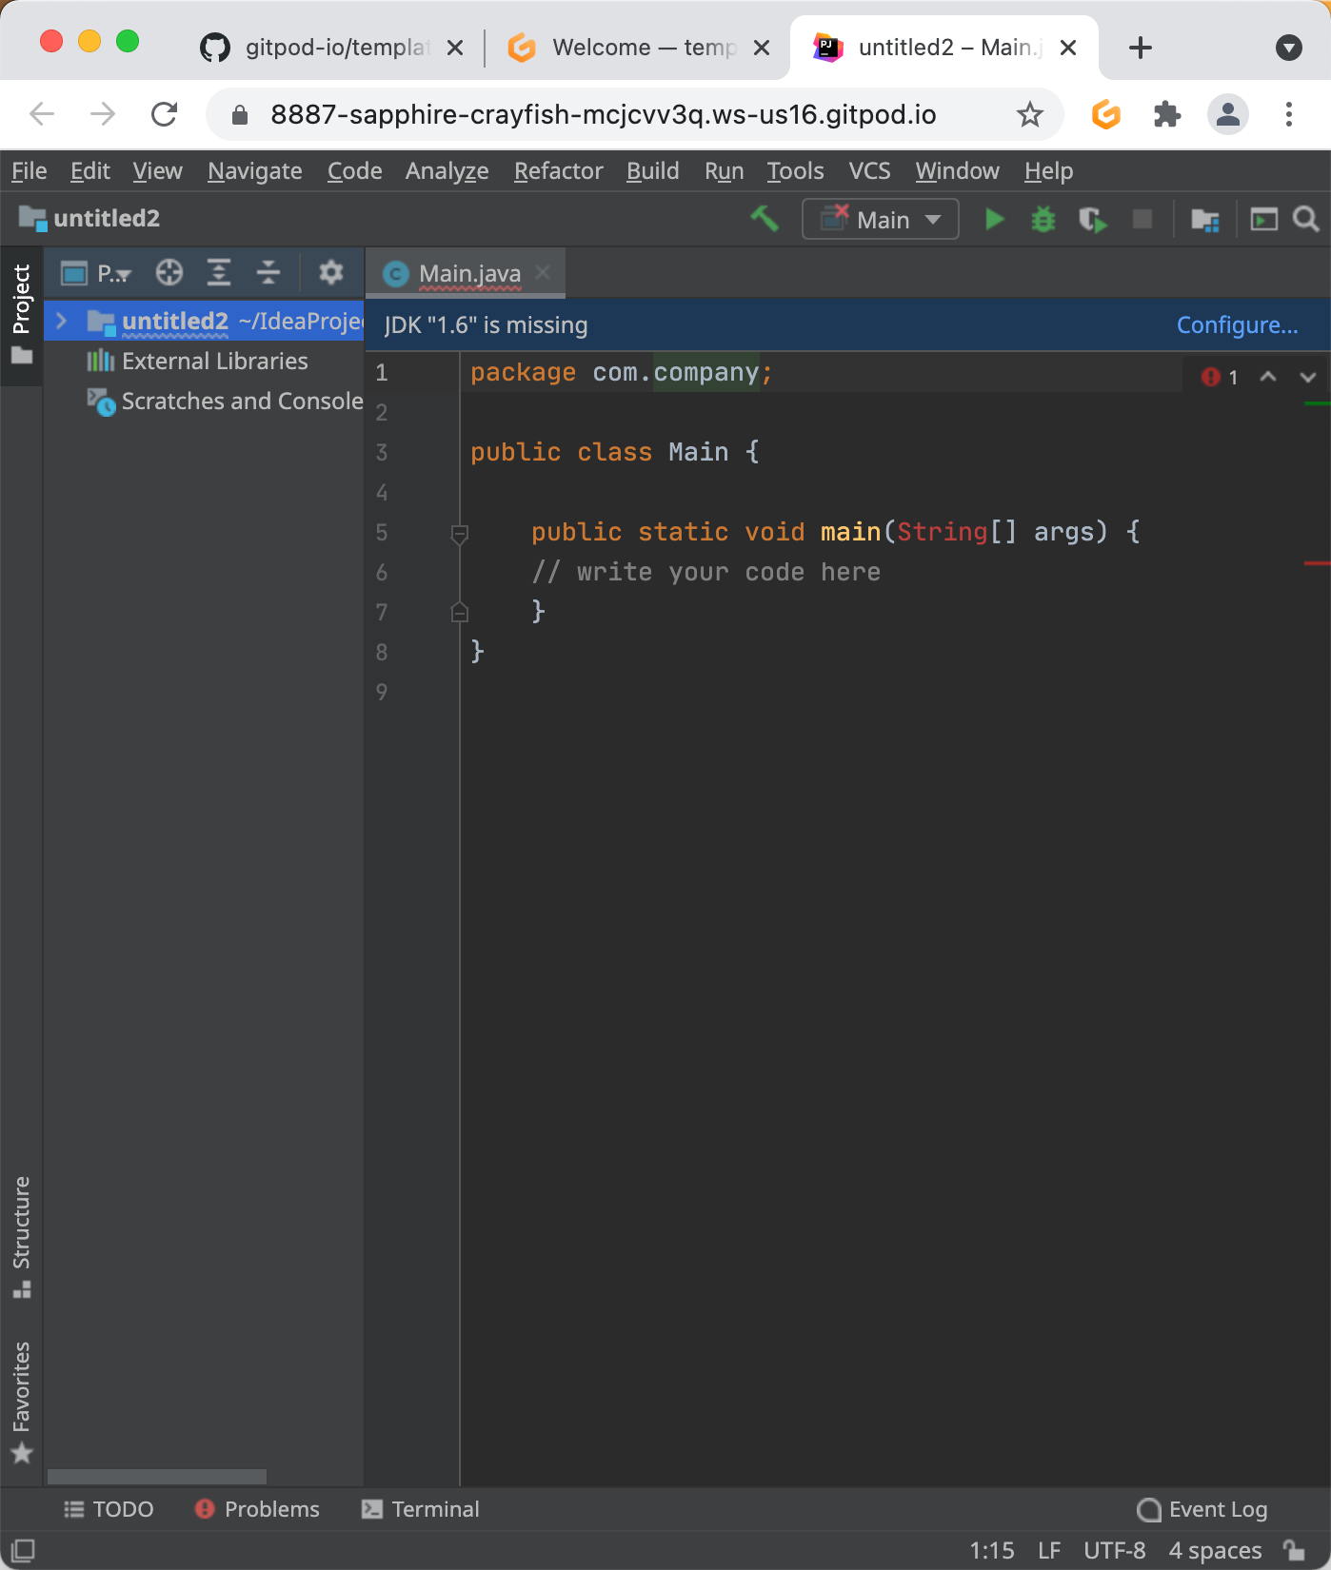The height and width of the screenshot is (1570, 1331).
Task: Click the Debug bug icon
Action: [x=1043, y=220]
